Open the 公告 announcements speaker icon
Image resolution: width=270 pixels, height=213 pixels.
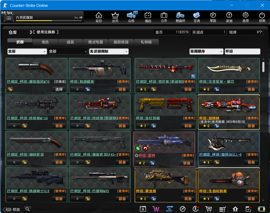click(x=131, y=17)
